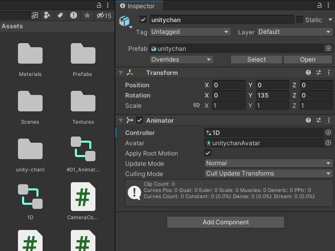Toggle unitychan GameObject active checkbox

point(143,20)
